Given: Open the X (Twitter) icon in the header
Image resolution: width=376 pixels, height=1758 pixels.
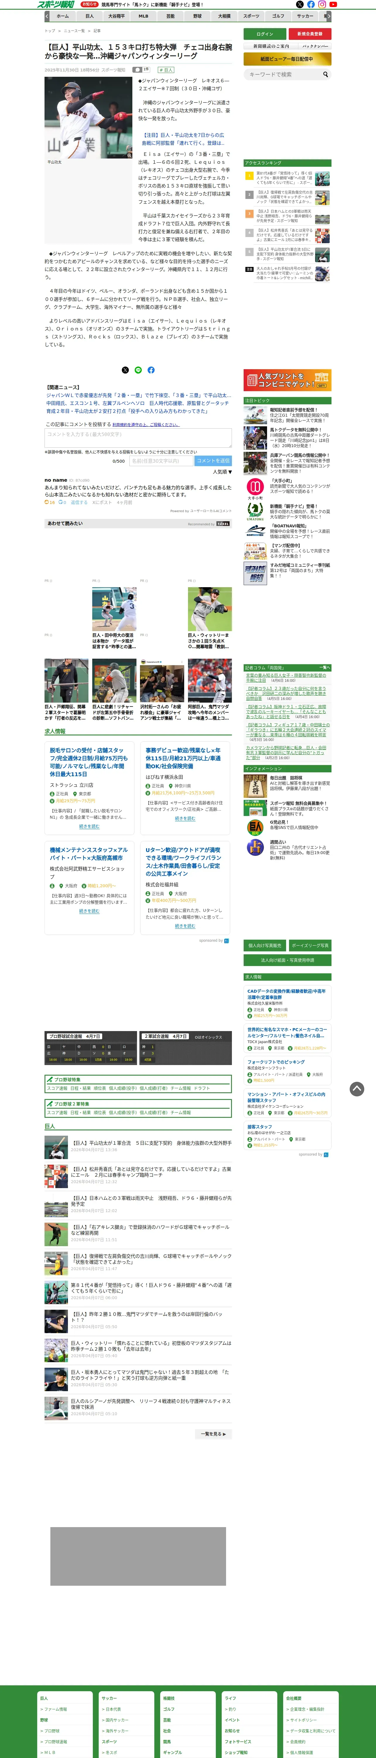Looking at the screenshot, I should click(x=300, y=4).
